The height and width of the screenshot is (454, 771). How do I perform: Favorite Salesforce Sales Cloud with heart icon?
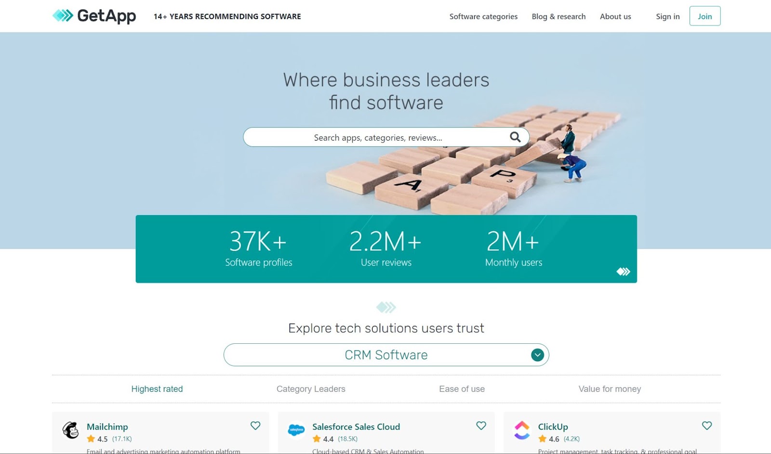click(481, 426)
